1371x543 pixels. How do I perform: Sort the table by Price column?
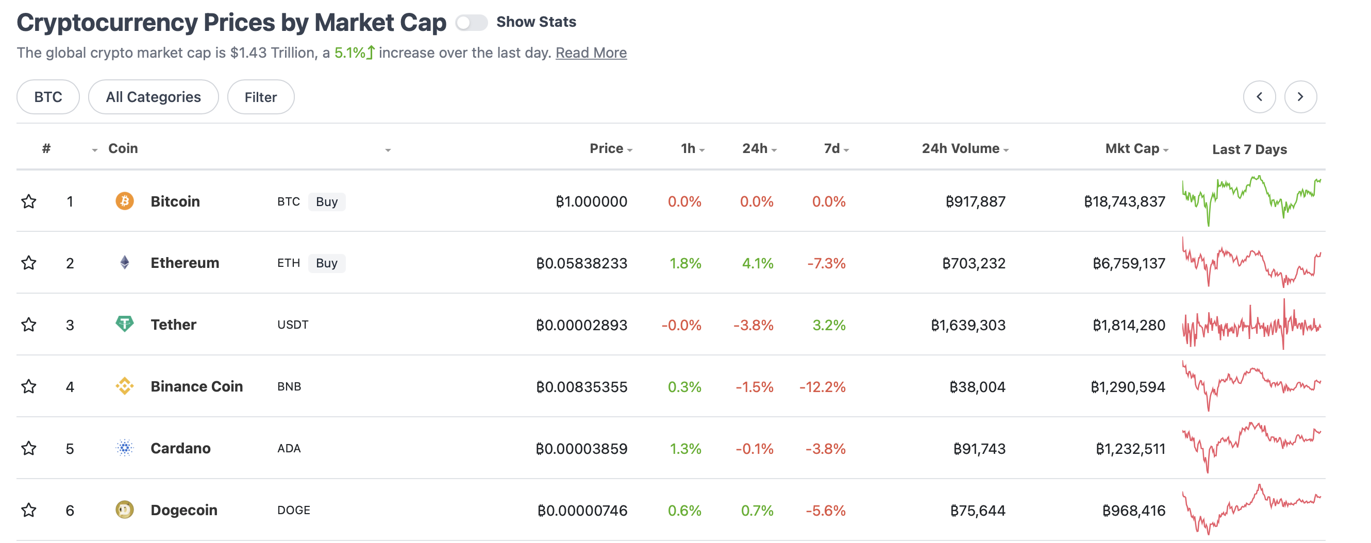(610, 148)
